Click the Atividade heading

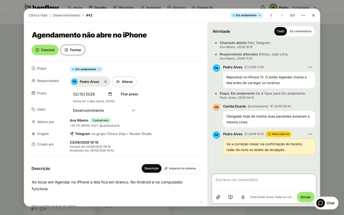[x=221, y=31]
